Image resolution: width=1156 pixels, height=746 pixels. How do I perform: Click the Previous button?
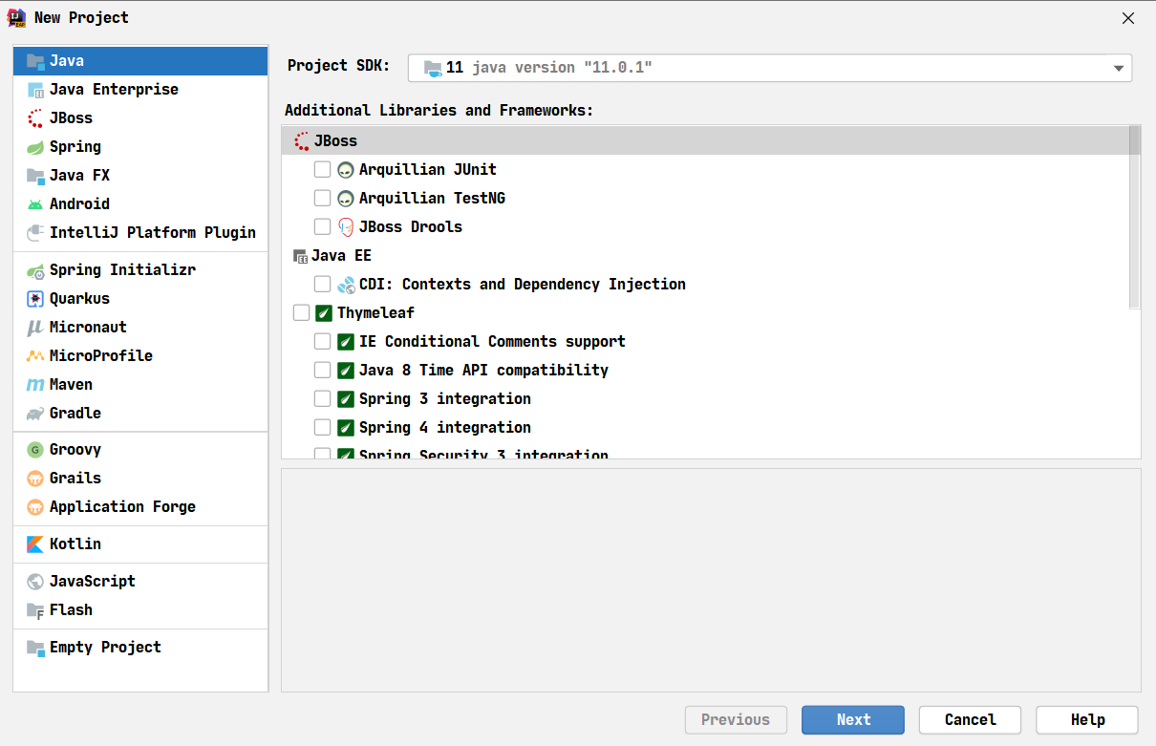pyautogui.click(x=736, y=720)
